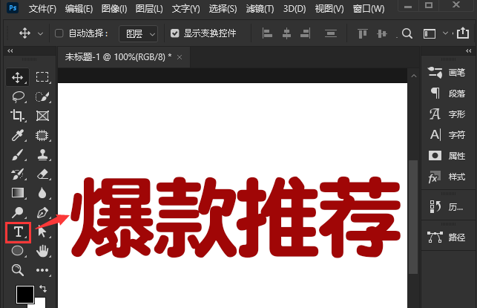Viewport: 477px width, 308px height.
Task: Select the Clone Stamp tool
Action: (x=42, y=154)
